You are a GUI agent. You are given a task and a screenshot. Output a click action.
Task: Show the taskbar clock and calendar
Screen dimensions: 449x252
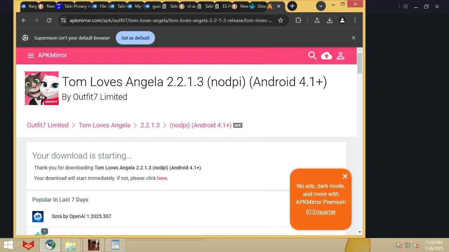pyautogui.click(x=434, y=245)
